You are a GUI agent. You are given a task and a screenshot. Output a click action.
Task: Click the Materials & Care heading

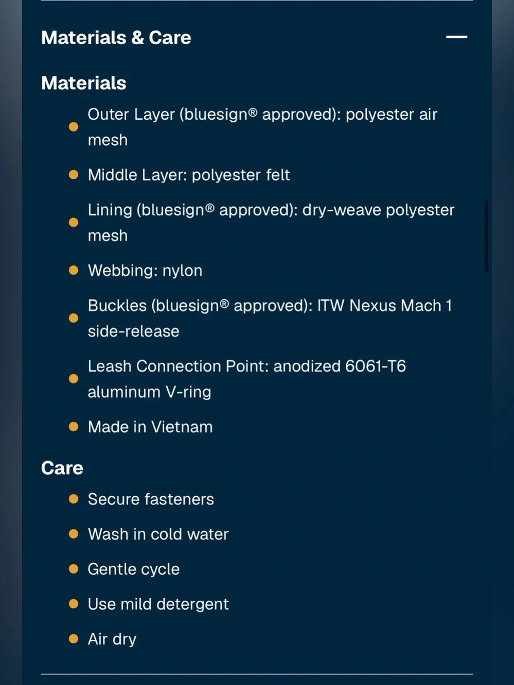click(x=116, y=38)
